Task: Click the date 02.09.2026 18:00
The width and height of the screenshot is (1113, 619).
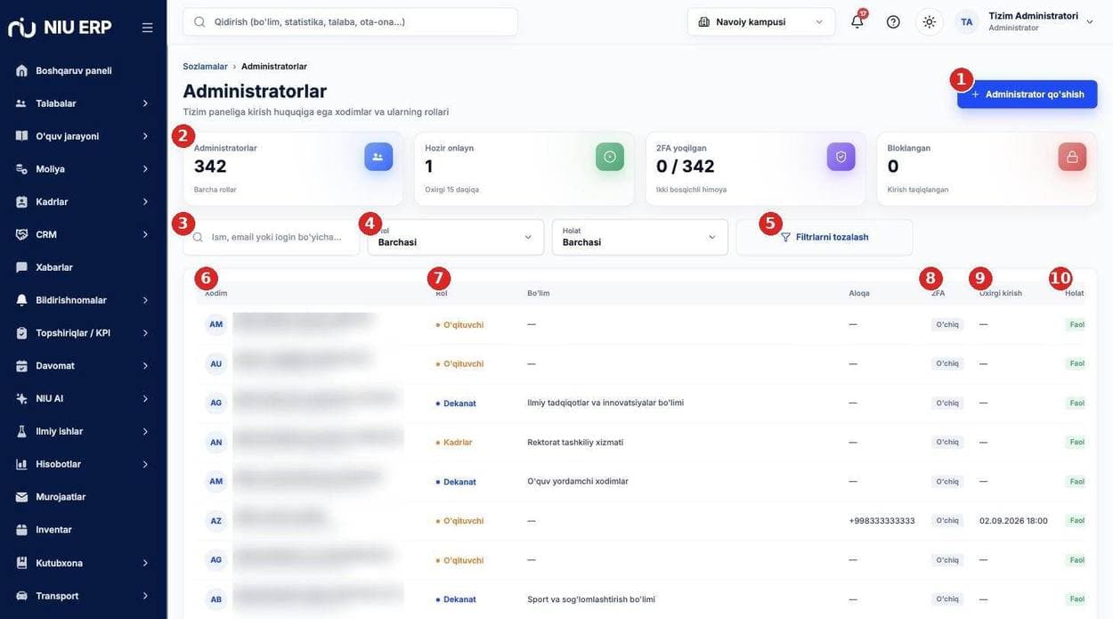Action: [x=1013, y=520]
